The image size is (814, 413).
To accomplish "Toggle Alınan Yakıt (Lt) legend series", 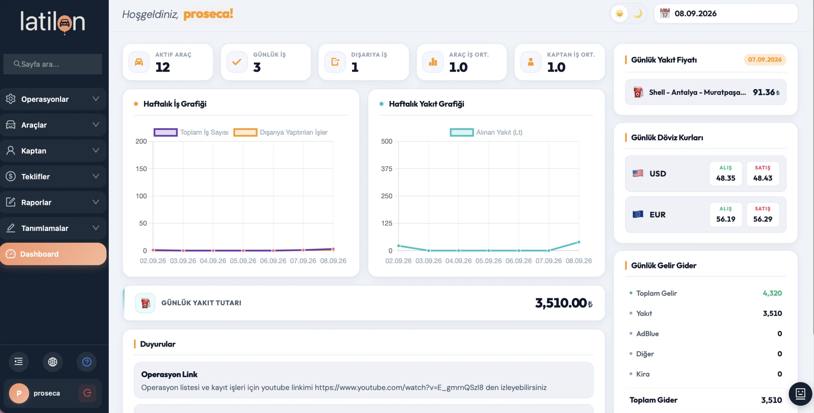I will 486,132.
